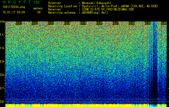169x107 pixels.
Task: Click the Ovserver label
Action: pyautogui.click(x=55, y=3)
